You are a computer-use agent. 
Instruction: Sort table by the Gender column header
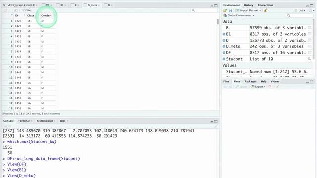(48, 15)
